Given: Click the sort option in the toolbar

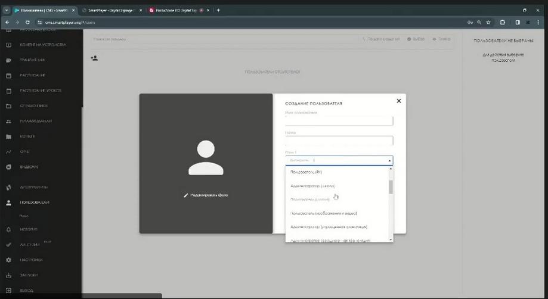Looking at the screenshot, I should click(x=380, y=39).
